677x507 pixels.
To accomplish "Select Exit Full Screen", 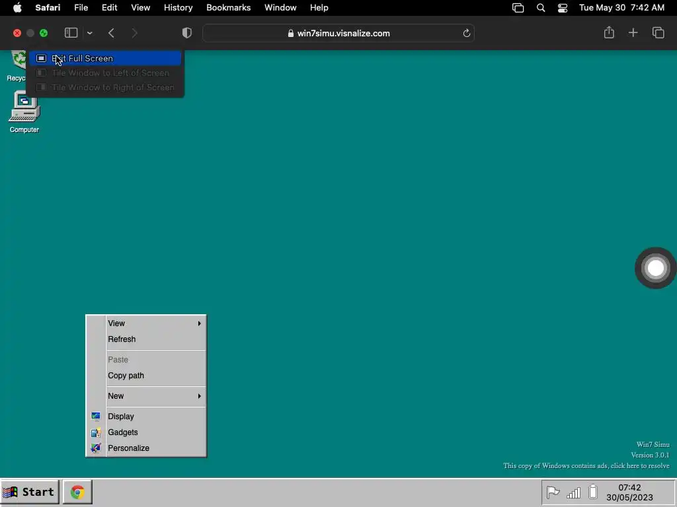I will pos(105,58).
